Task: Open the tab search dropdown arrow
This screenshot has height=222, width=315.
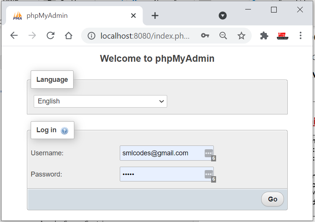Action: coord(223,16)
